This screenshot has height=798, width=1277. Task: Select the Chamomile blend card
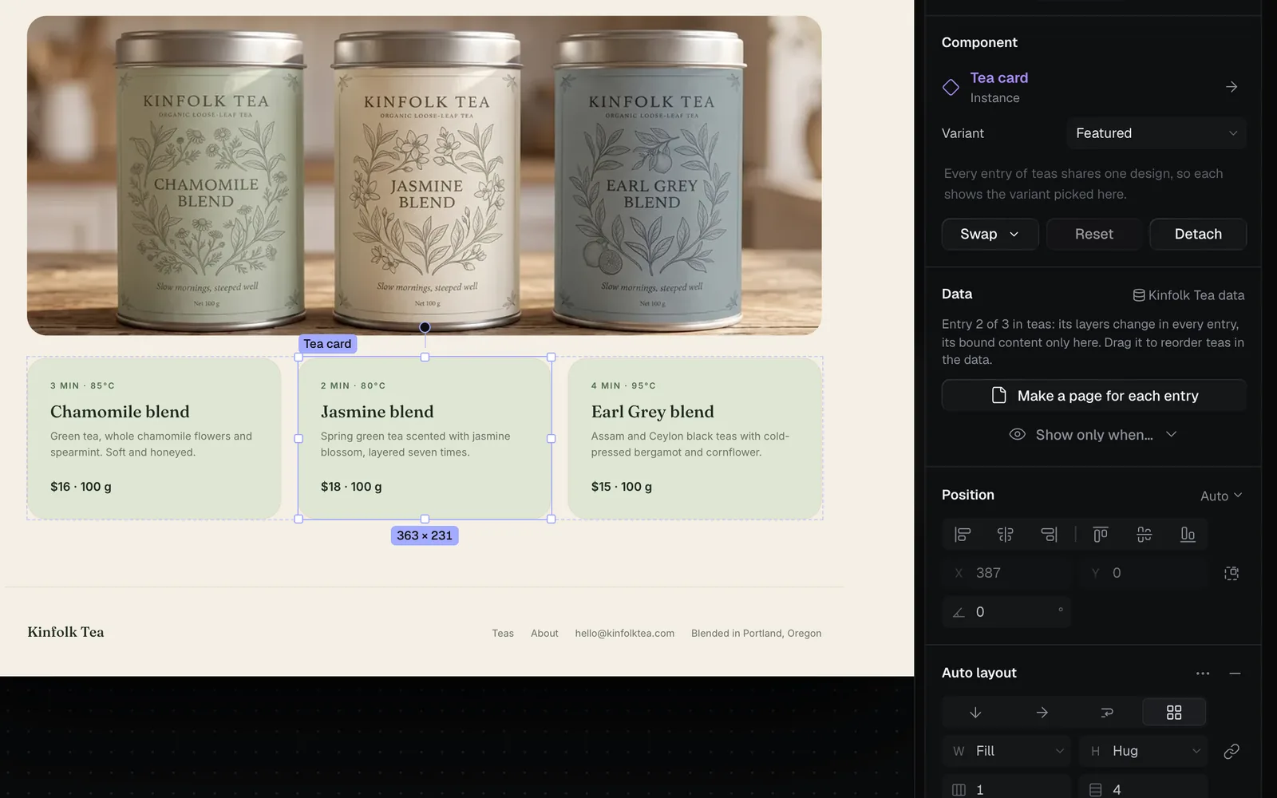click(x=154, y=438)
